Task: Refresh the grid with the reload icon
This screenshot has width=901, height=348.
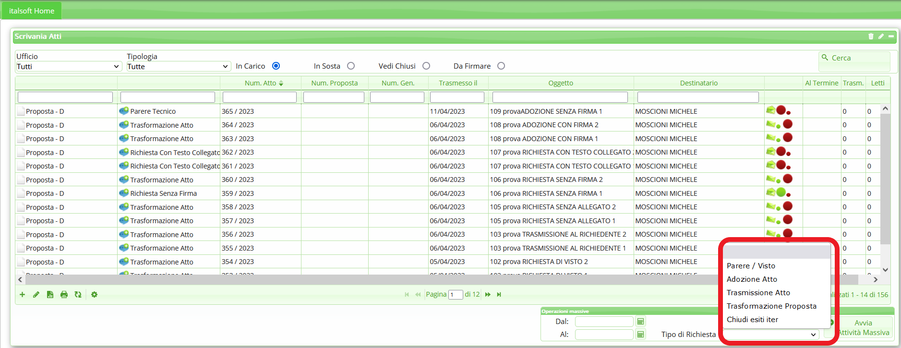Action: click(78, 295)
